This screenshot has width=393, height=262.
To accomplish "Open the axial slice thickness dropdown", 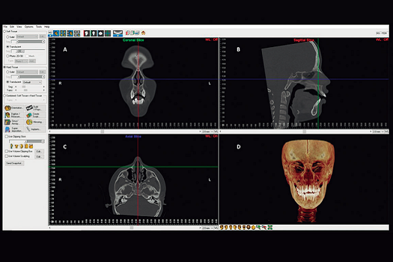I will [208, 228].
